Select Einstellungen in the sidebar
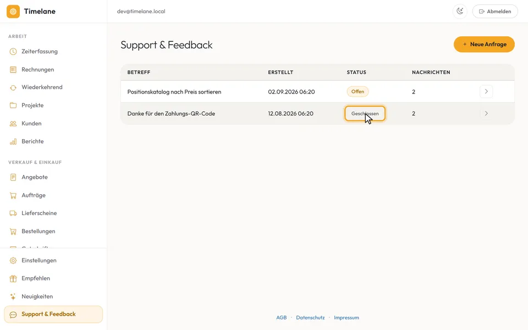This screenshot has height=330, width=528. [53, 261]
